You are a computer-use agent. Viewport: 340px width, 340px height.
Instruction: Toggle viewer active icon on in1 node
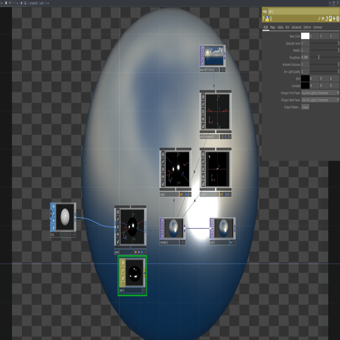click(x=53, y=206)
